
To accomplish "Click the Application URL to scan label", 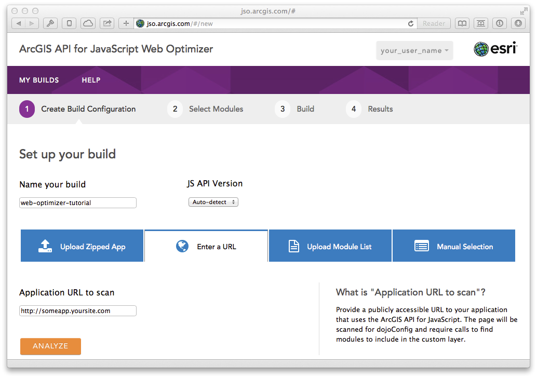I will click(x=67, y=293).
